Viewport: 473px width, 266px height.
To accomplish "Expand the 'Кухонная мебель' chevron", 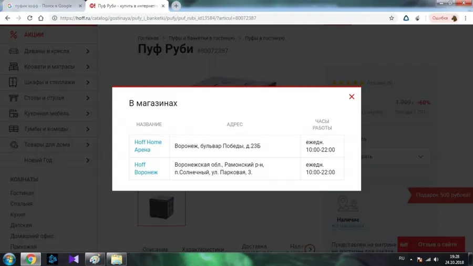I will tap(88, 114).
